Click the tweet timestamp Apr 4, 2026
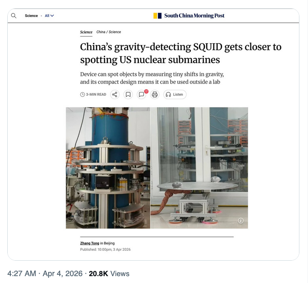This screenshot has height=283, width=308. (x=62, y=274)
